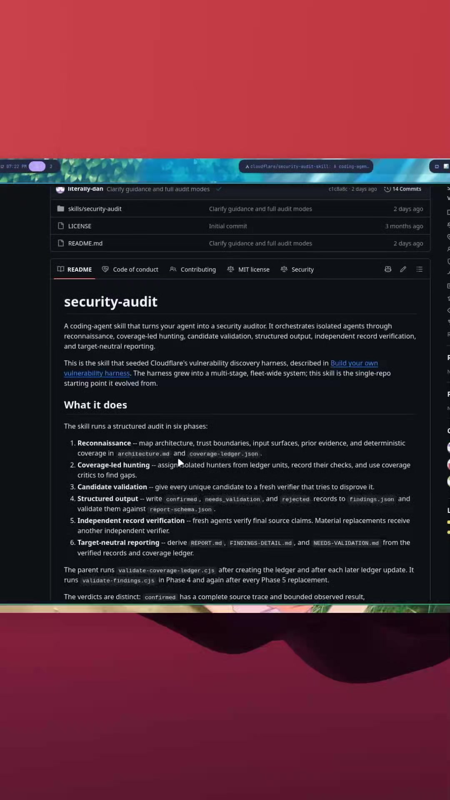Open the commit message in the skills/security-audit row

pos(260,209)
